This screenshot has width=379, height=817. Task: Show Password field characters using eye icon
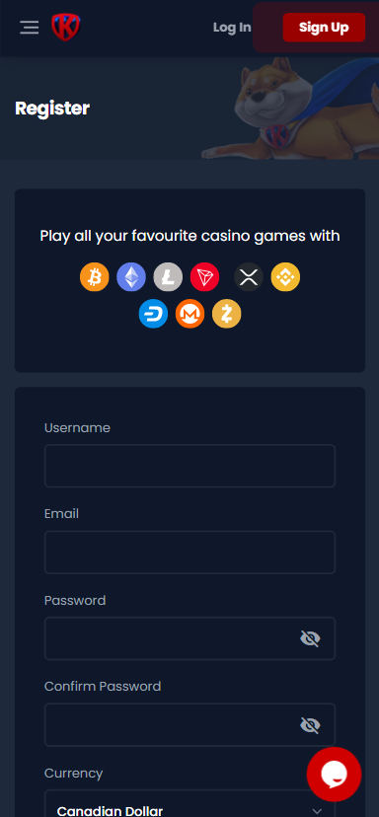pos(310,638)
